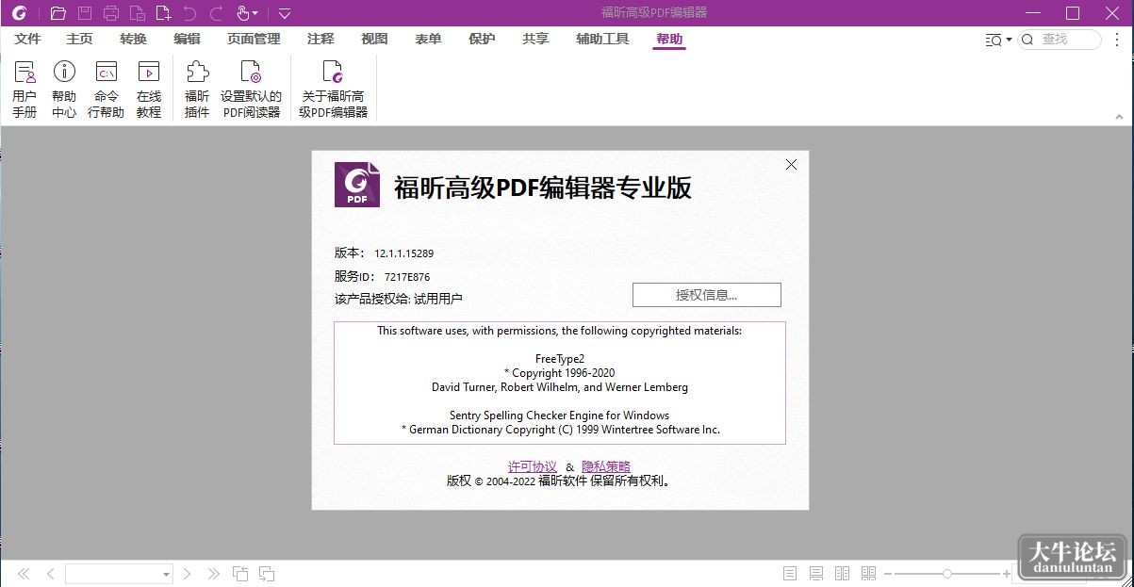Click the redo arrow in title bar

coord(216,13)
